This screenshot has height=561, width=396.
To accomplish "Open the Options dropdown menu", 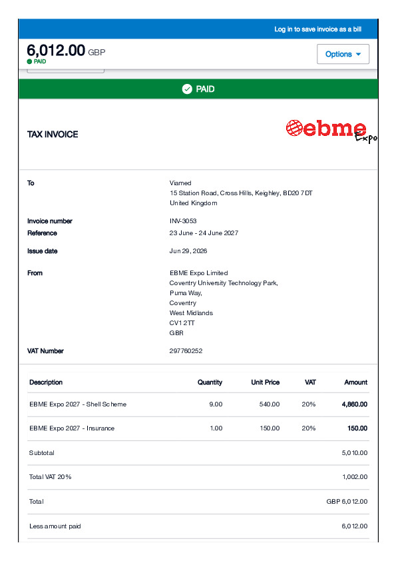I will click(x=343, y=54).
